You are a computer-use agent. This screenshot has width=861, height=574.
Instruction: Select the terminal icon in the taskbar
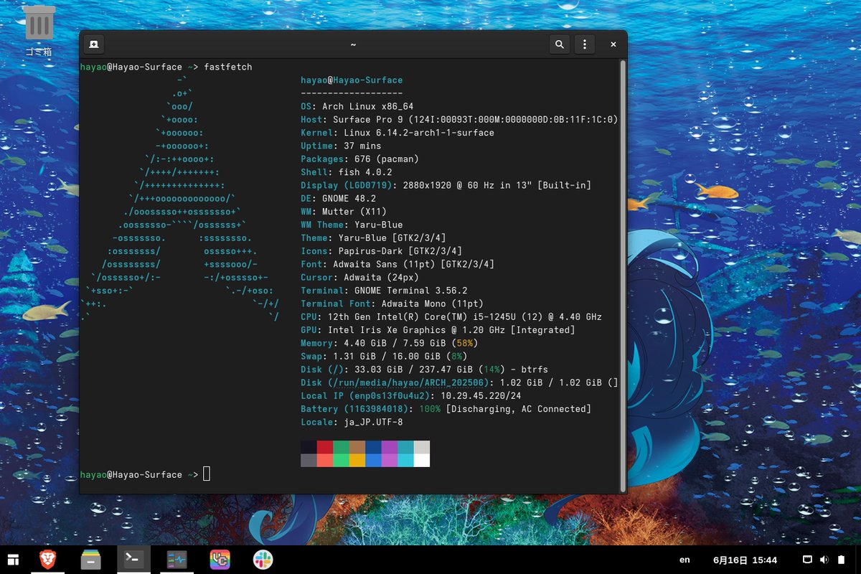tap(133, 560)
